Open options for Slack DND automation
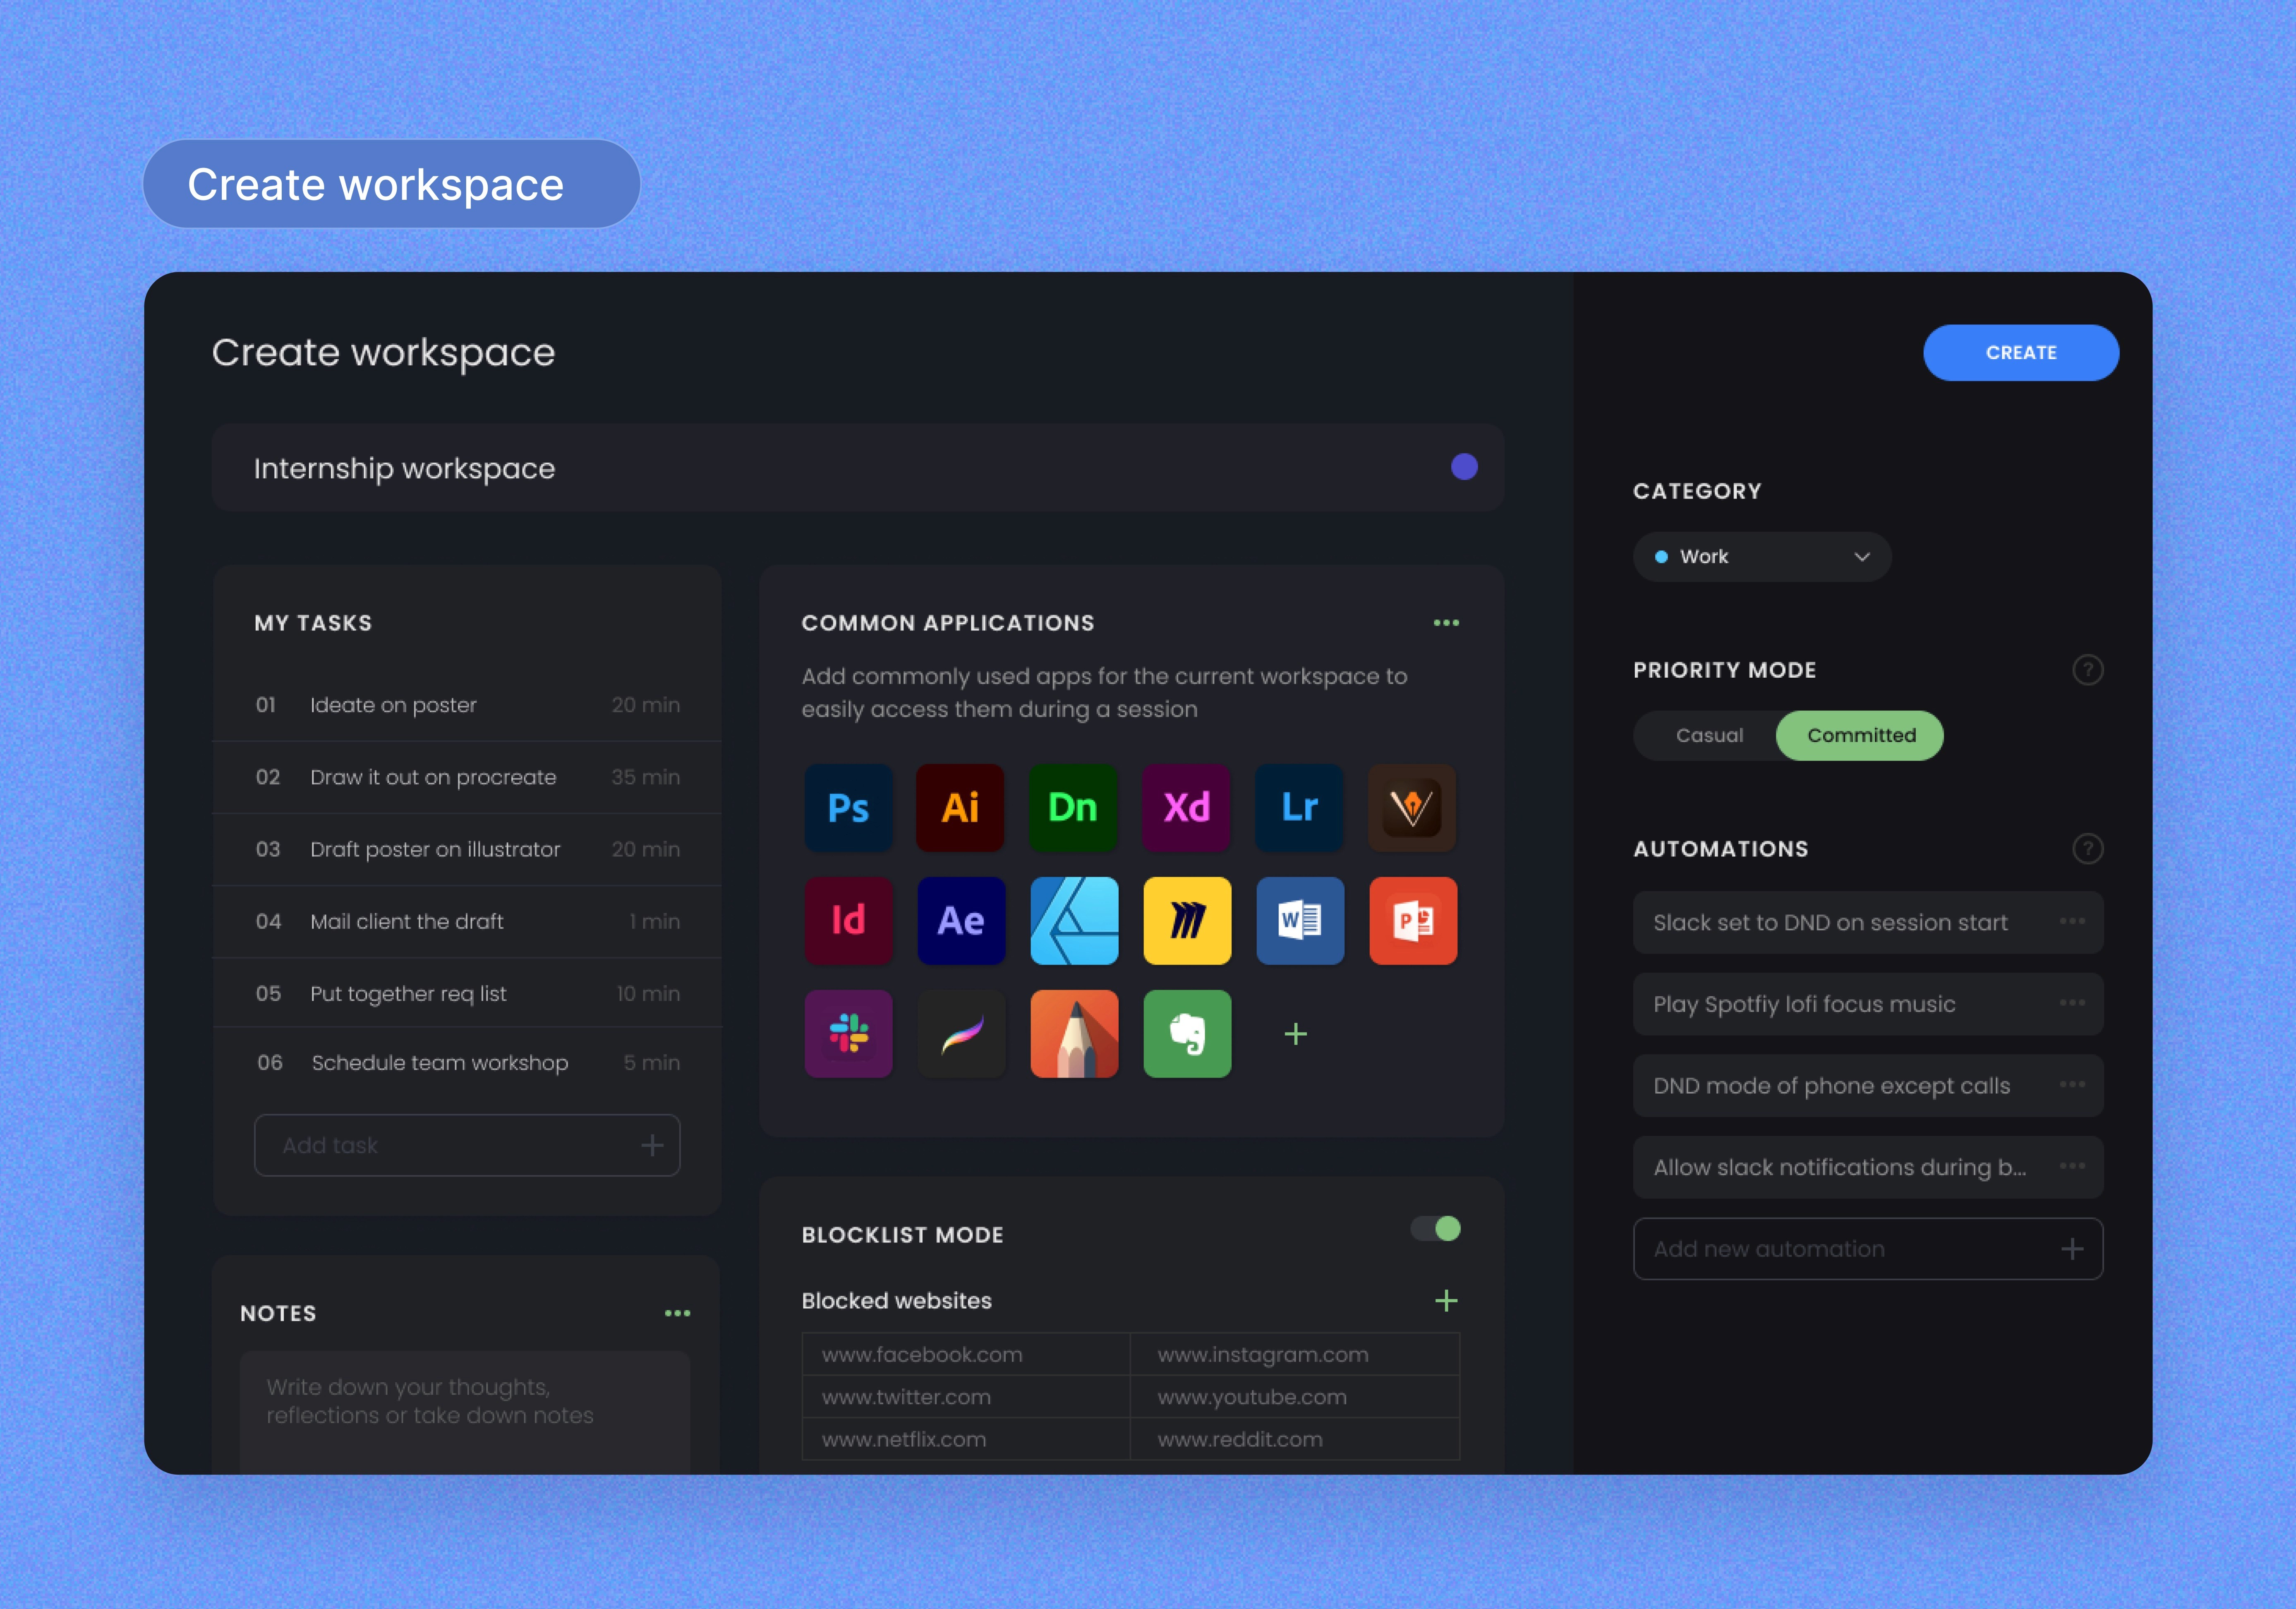2296x1609 pixels. 2072,921
